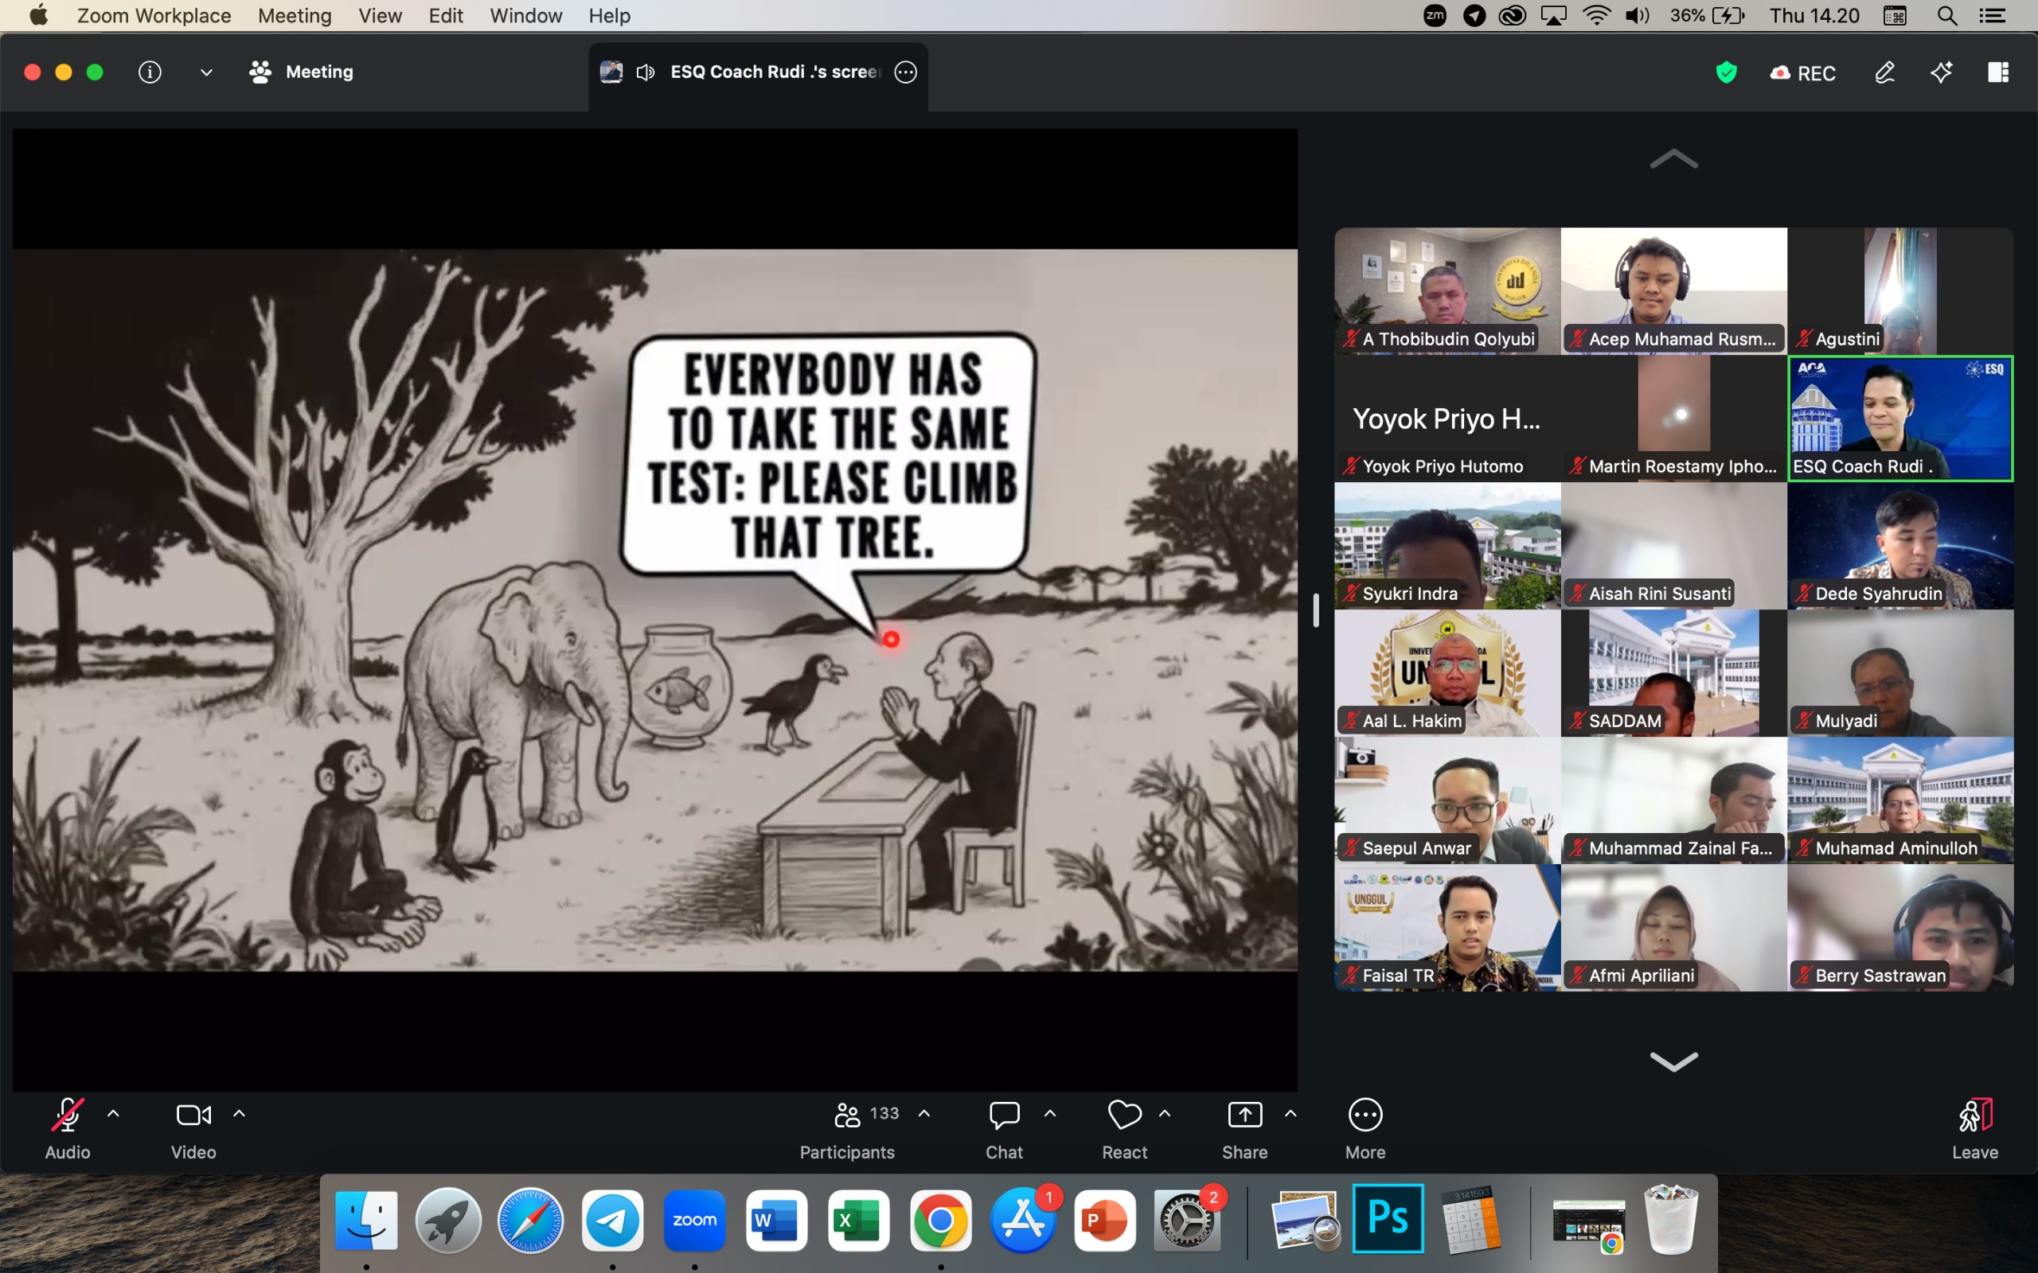Open screen share options ellipsis
This screenshot has height=1273, width=2038.
point(905,72)
